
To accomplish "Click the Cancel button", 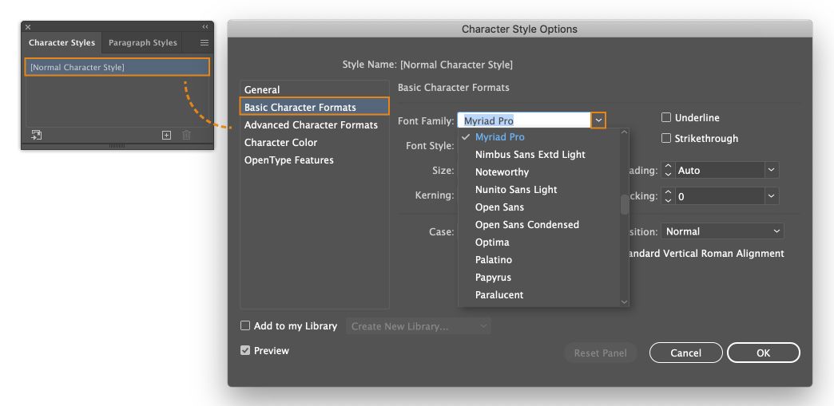I will click(685, 353).
